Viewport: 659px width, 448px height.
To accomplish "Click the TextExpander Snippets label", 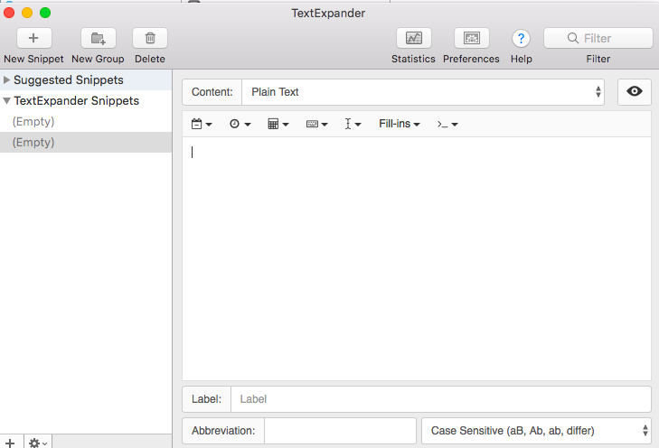I will click(77, 101).
